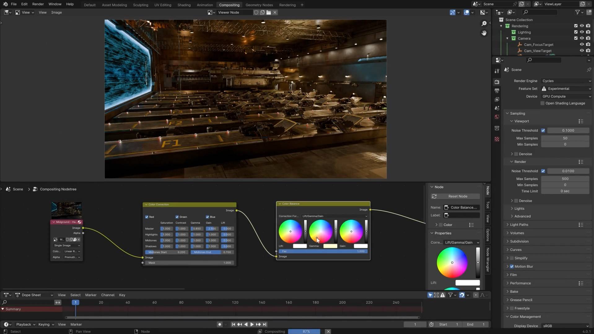The width and height of the screenshot is (594, 334).
Task: Toggle Viewport Noise Threshold 0.1000 checkbox
Action: 543,130
